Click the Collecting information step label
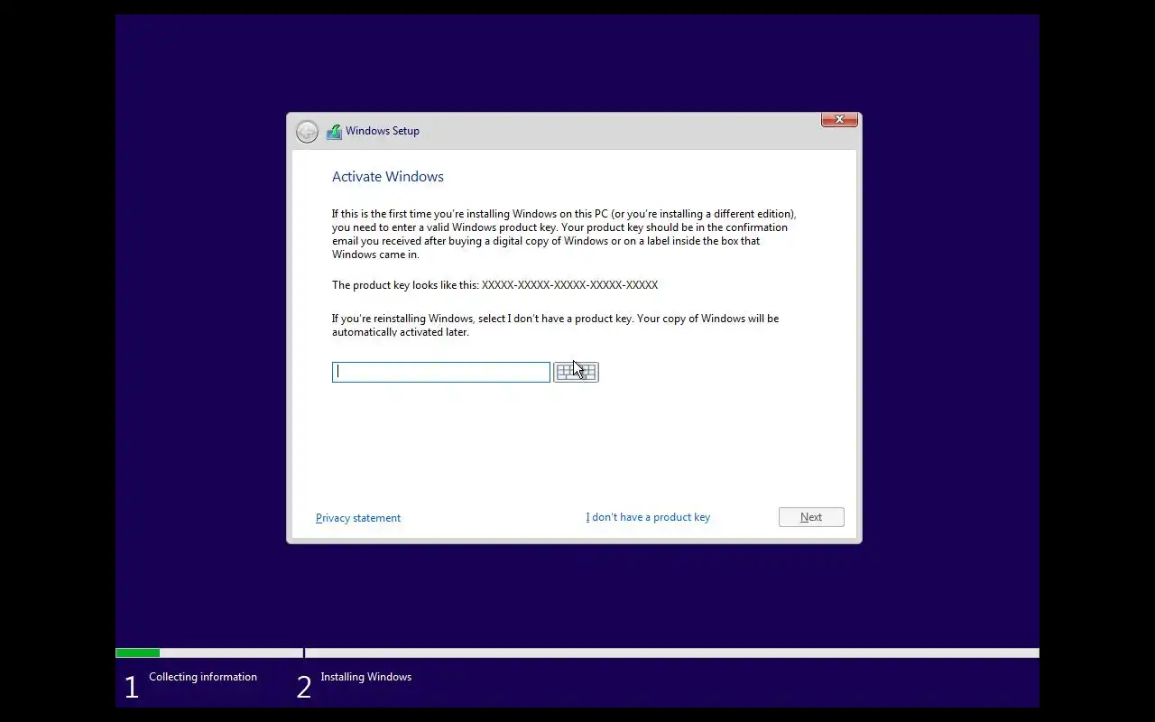Image resolution: width=1155 pixels, height=722 pixels. tap(203, 677)
